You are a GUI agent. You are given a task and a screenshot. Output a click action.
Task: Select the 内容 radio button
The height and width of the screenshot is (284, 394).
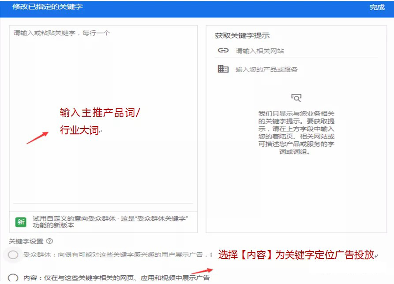pos(13,278)
